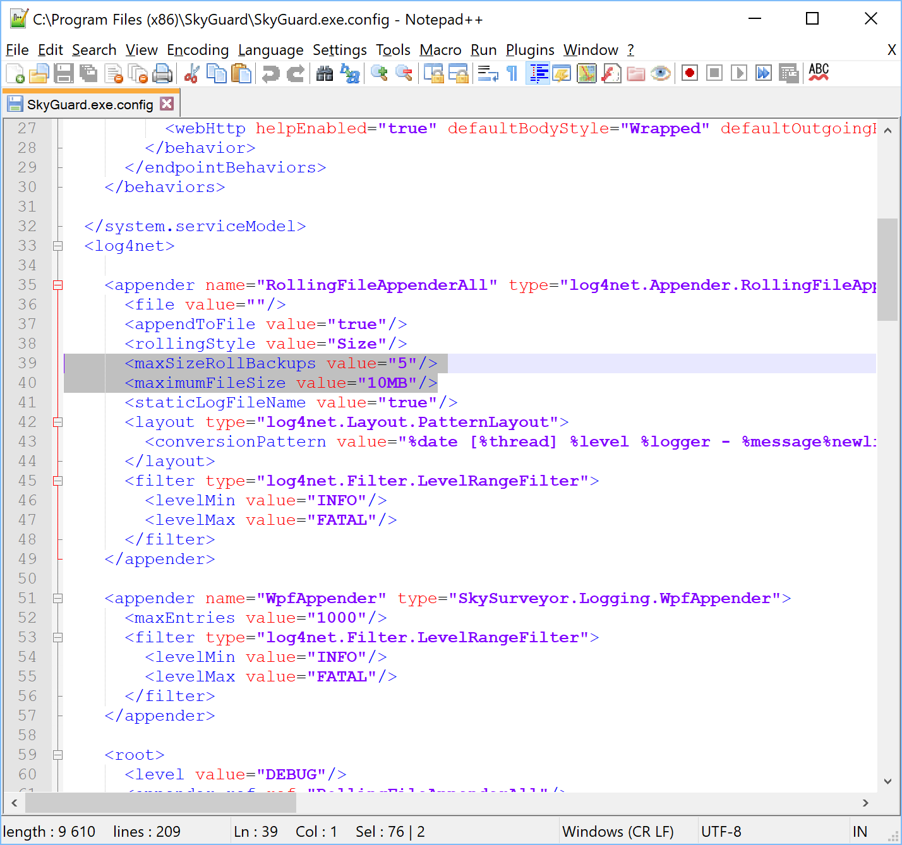Toggle synchronized vertical scrolling

[x=433, y=74]
